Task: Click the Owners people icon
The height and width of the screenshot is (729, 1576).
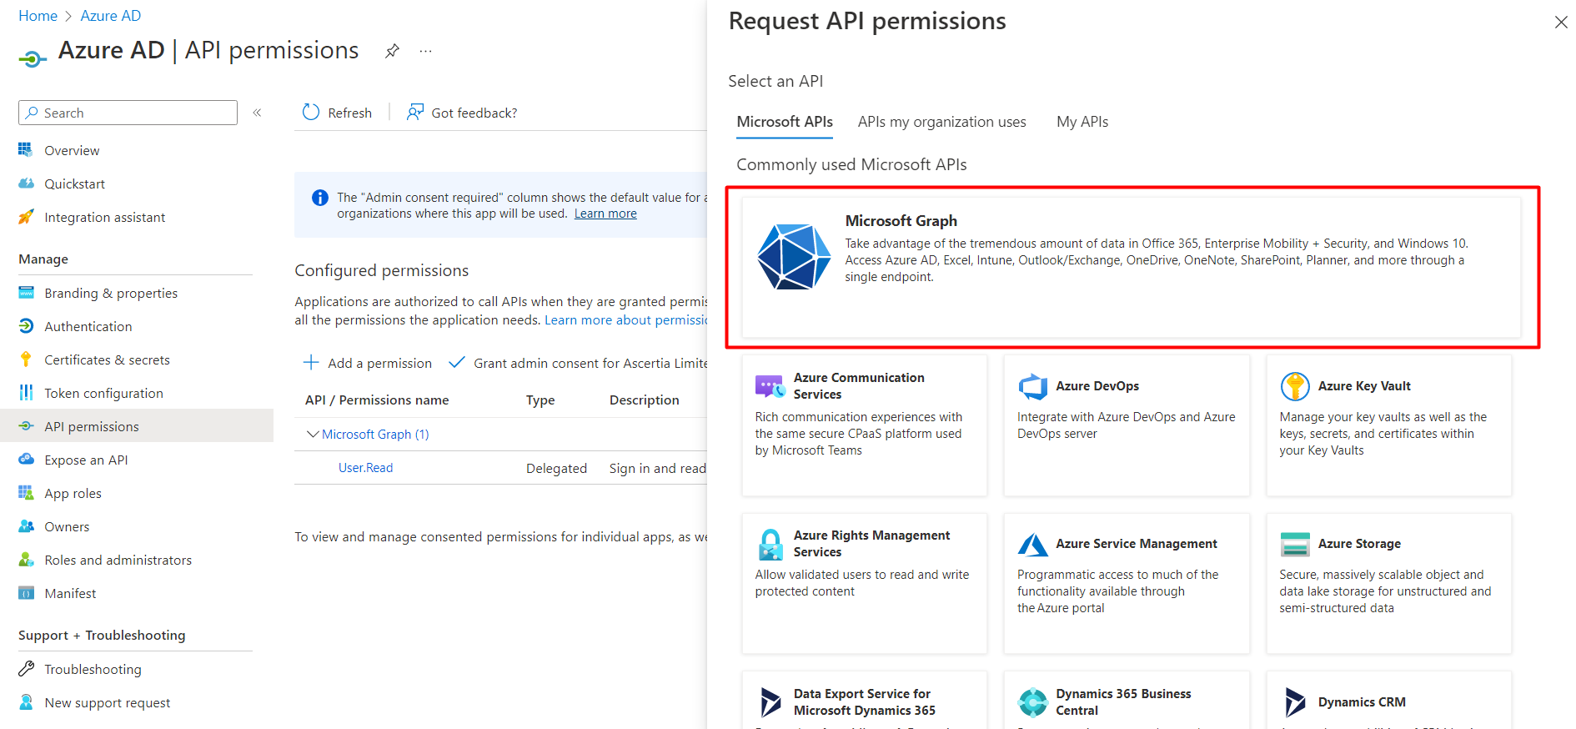Action: (26, 526)
